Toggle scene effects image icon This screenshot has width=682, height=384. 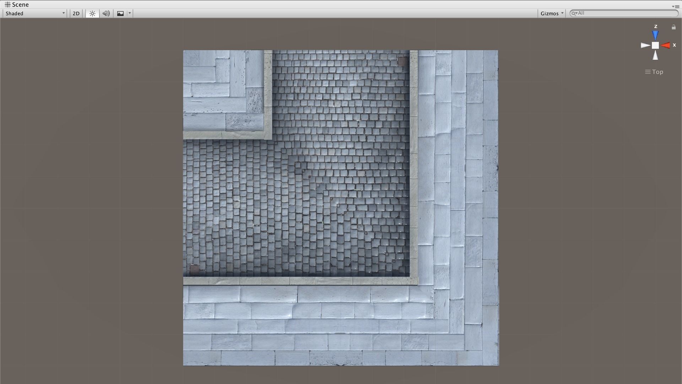point(120,14)
